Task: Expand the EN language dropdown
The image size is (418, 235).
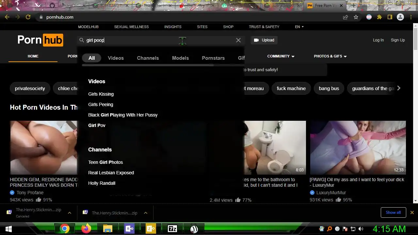Action: 299,27
